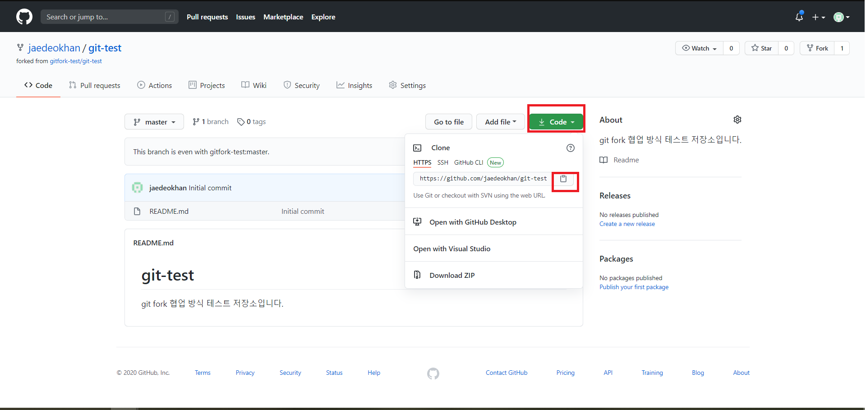Open the footer Help link
Image resolution: width=866 pixels, height=410 pixels.
[374, 373]
